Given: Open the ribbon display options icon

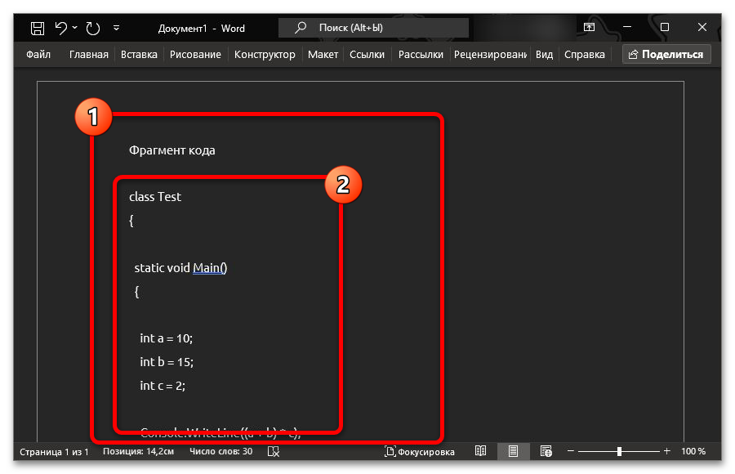Looking at the screenshot, I should click(x=589, y=28).
